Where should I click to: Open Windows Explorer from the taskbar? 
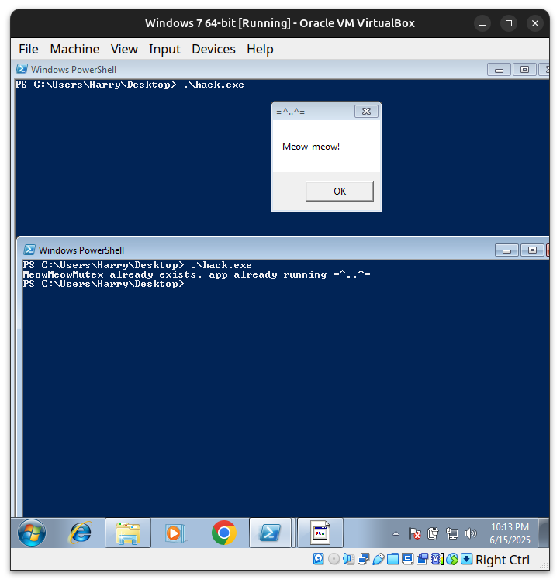128,533
